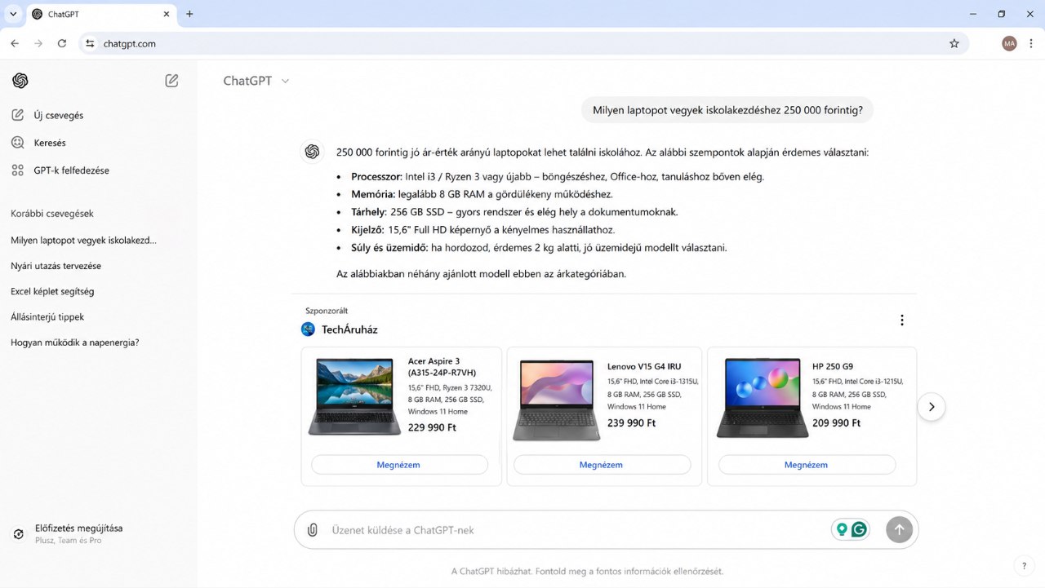
Task: Click the 229 990 Ft price
Action: pyautogui.click(x=432, y=427)
